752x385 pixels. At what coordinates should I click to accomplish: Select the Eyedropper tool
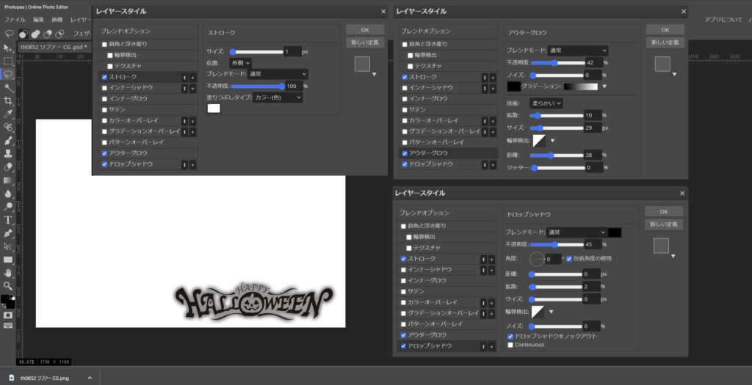[8, 114]
